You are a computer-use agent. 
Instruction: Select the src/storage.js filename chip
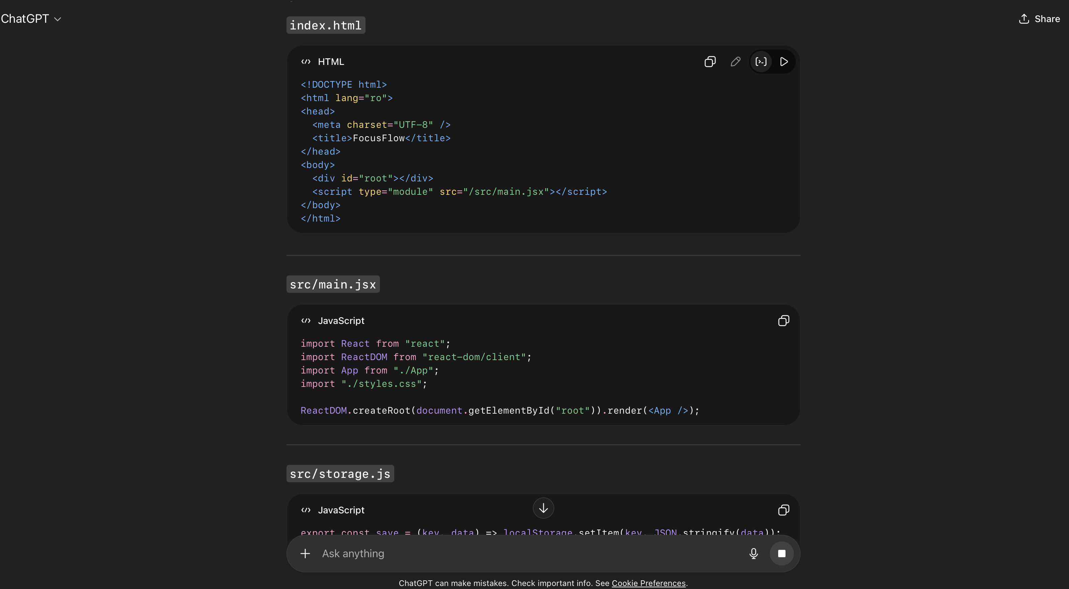click(x=339, y=473)
